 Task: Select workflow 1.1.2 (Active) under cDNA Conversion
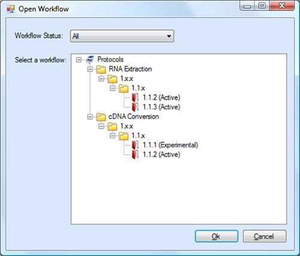(x=161, y=155)
